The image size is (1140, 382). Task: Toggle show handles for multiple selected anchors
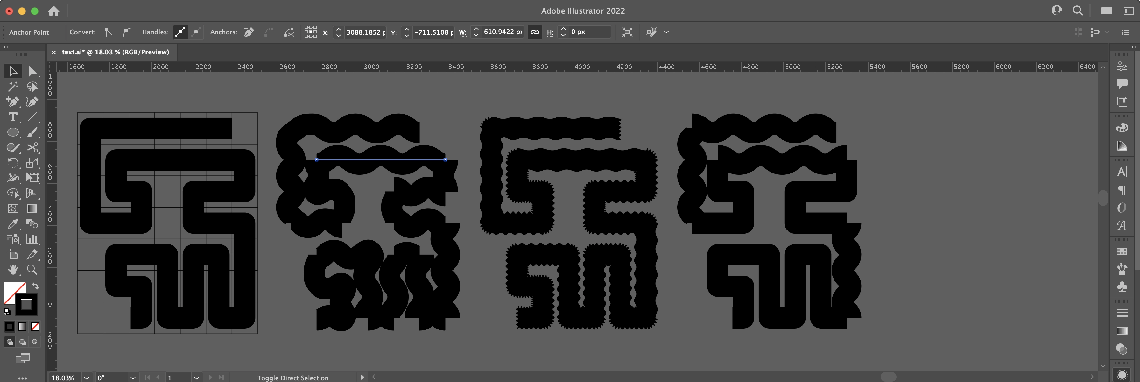point(180,32)
